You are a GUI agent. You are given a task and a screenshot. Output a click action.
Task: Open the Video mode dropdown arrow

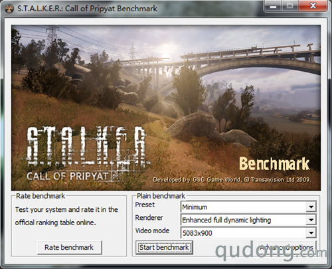coord(311,233)
